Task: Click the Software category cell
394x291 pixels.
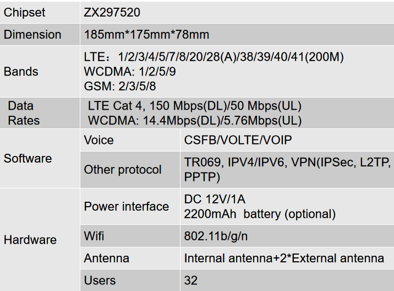Action: click(40, 159)
